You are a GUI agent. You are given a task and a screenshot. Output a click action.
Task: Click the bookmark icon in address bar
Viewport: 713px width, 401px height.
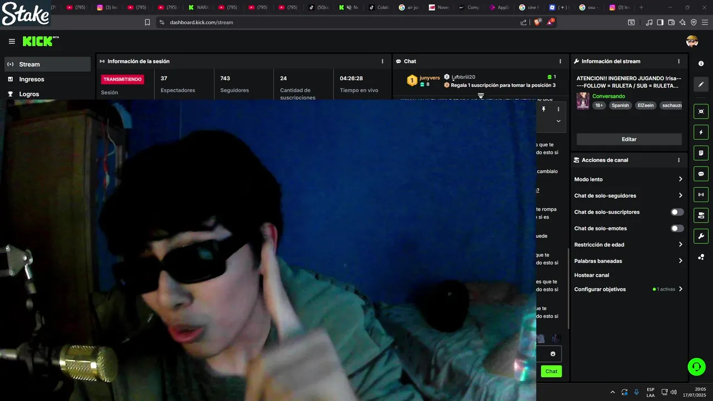(147, 22)
